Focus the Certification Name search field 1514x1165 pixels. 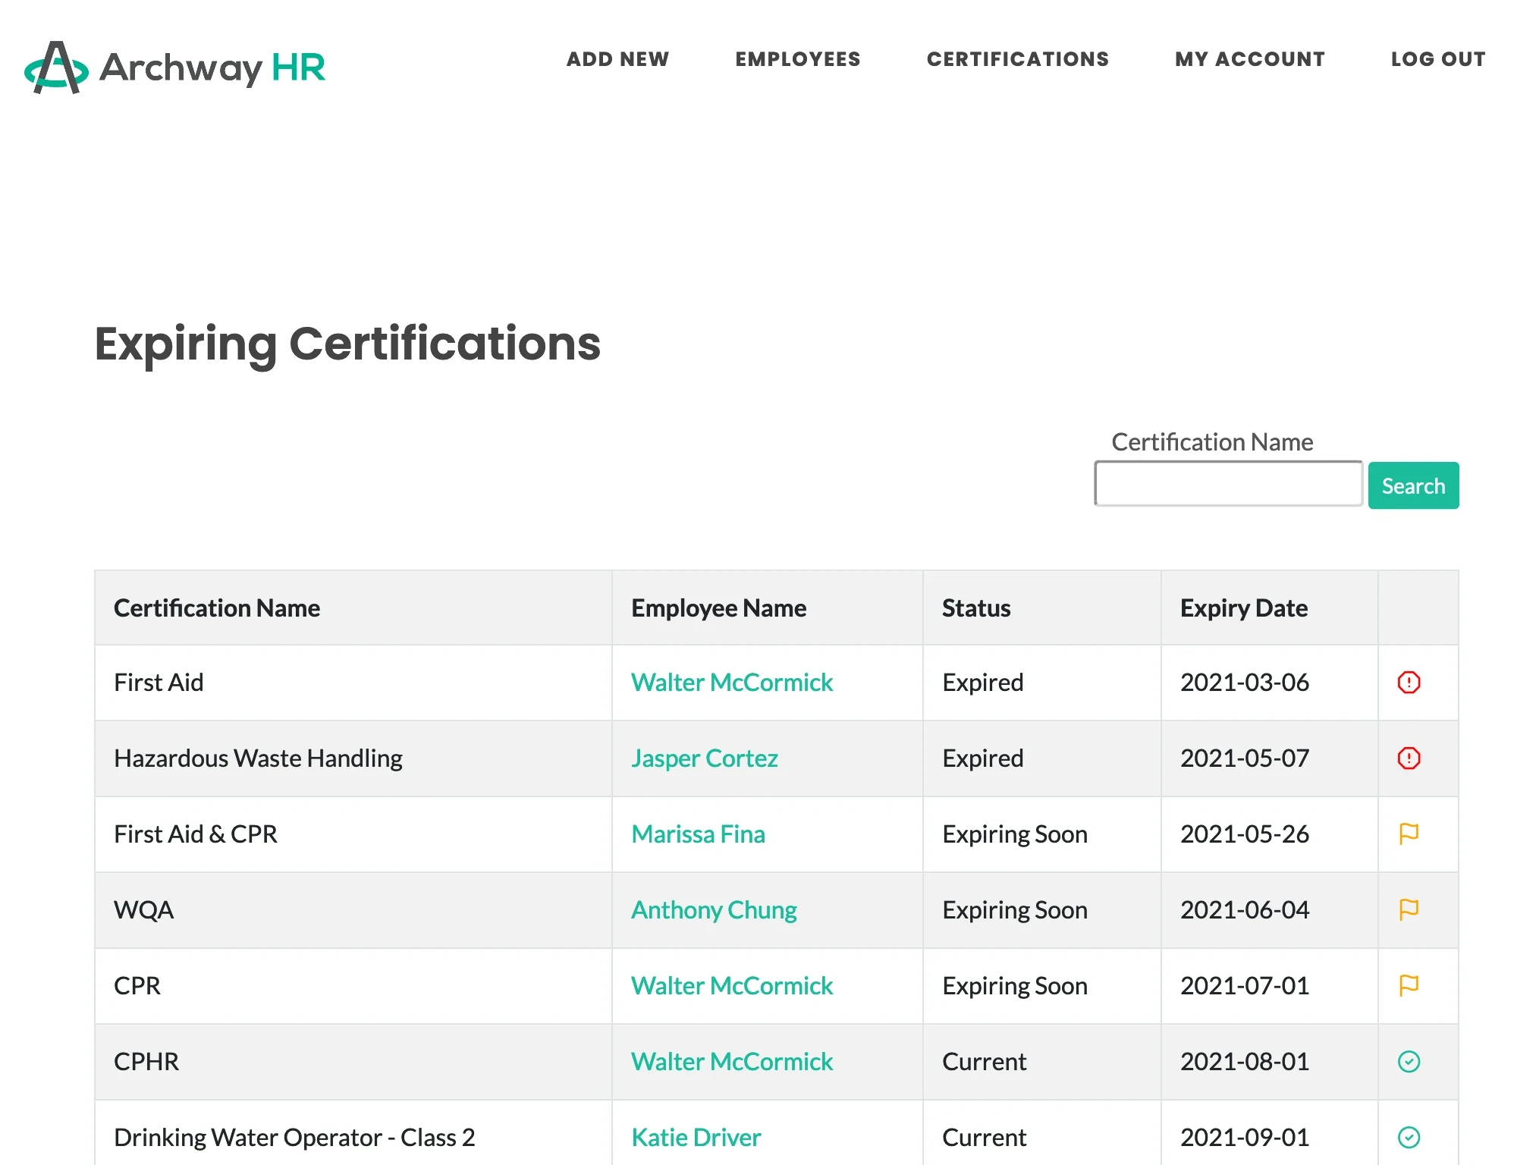(1228, 483)
